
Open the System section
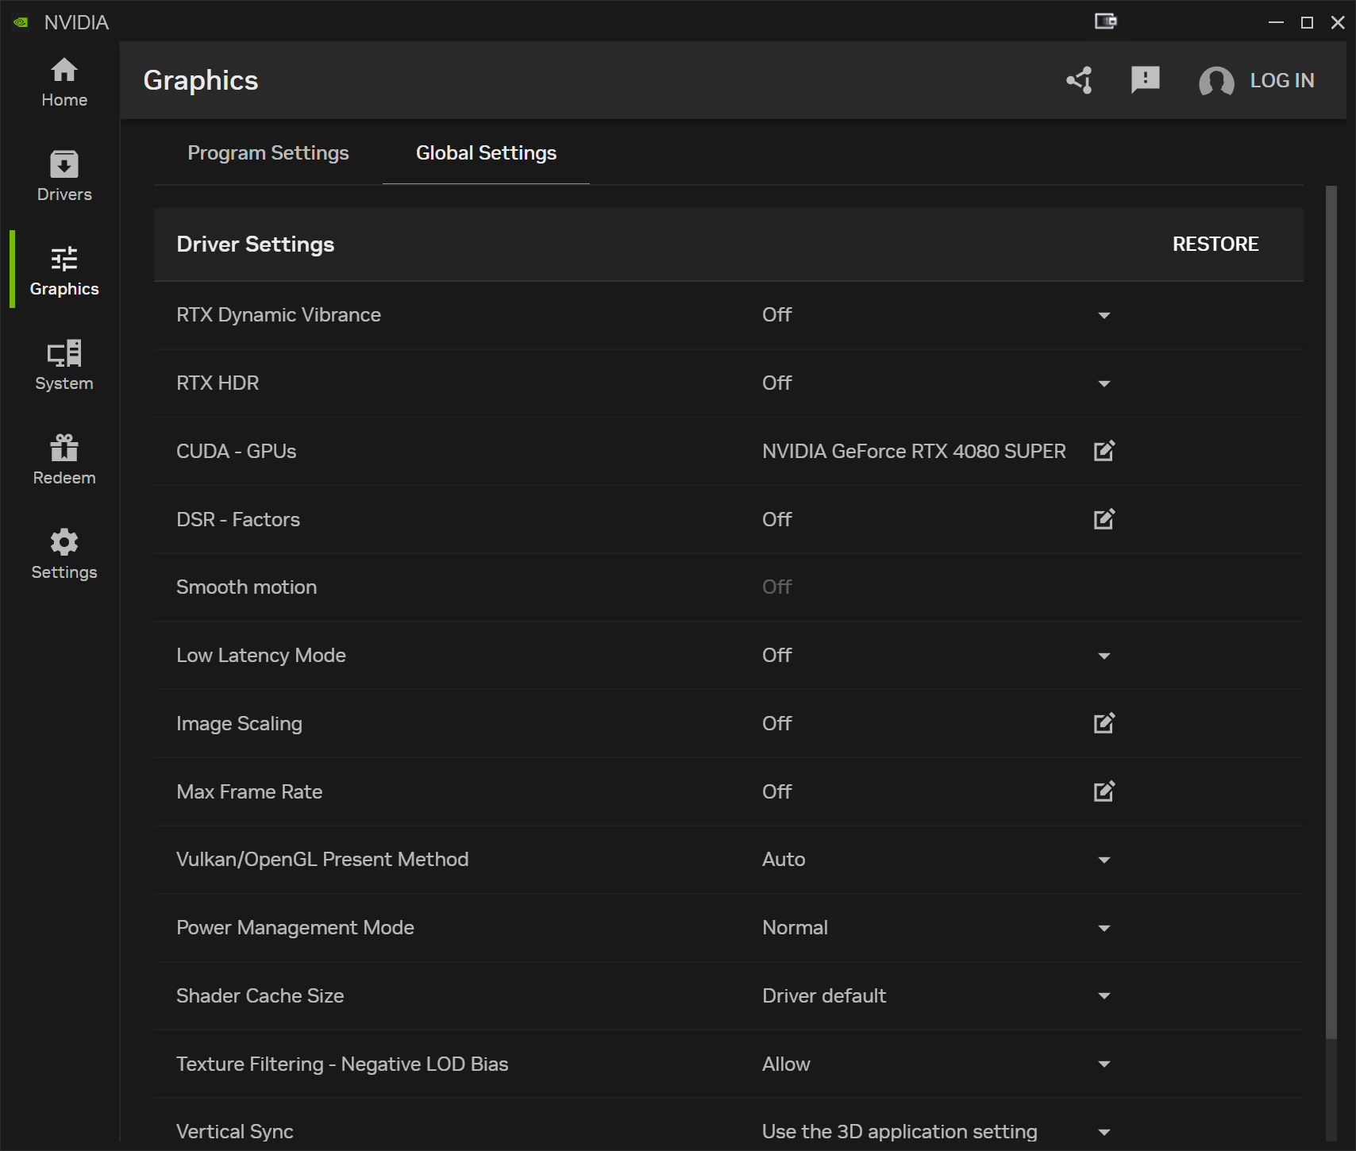[64, 366]
